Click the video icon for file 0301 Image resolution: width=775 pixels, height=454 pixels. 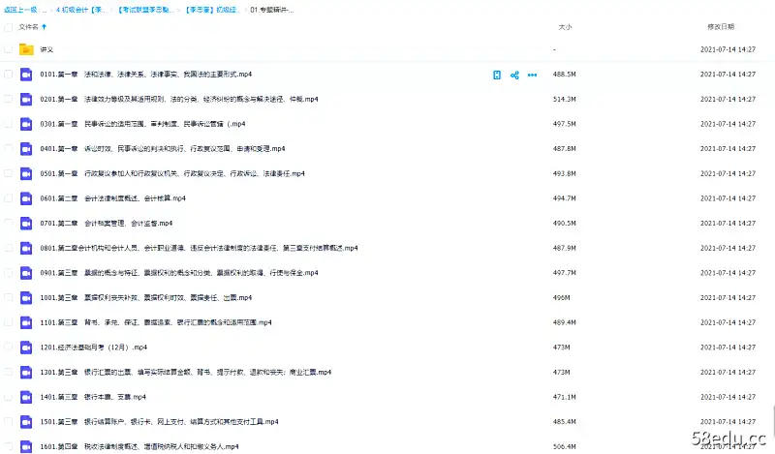[26, 124]
